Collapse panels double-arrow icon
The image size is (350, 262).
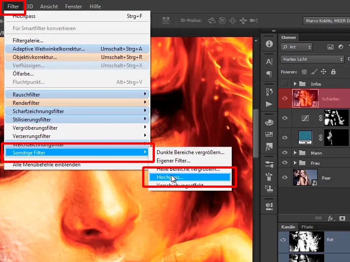point(274,31)
